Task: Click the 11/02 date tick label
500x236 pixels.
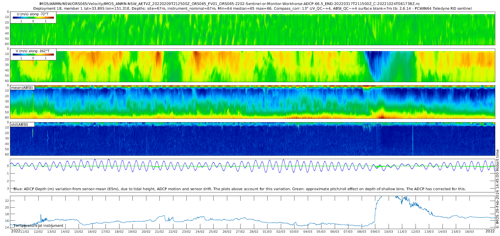Action: click(25, 232)
